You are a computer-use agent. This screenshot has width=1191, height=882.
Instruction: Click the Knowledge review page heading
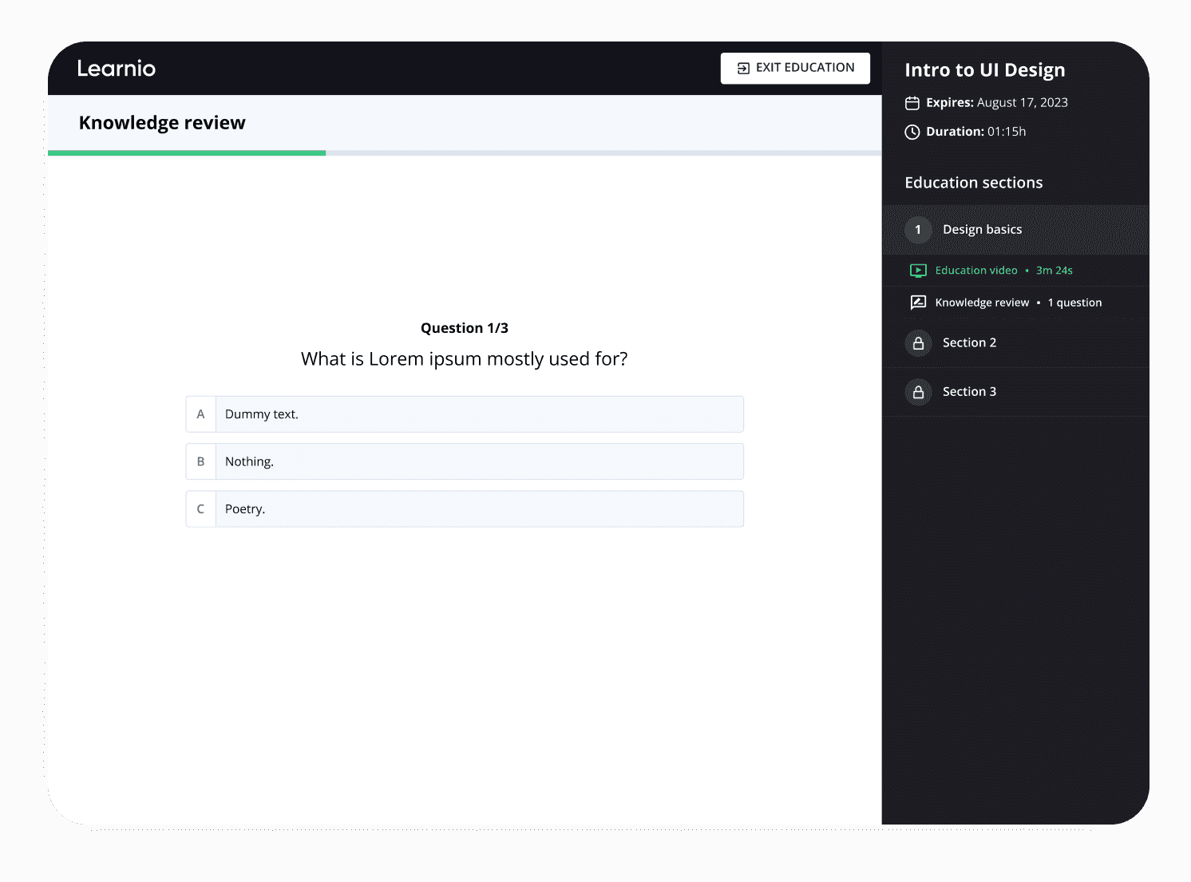pos(162,123)
